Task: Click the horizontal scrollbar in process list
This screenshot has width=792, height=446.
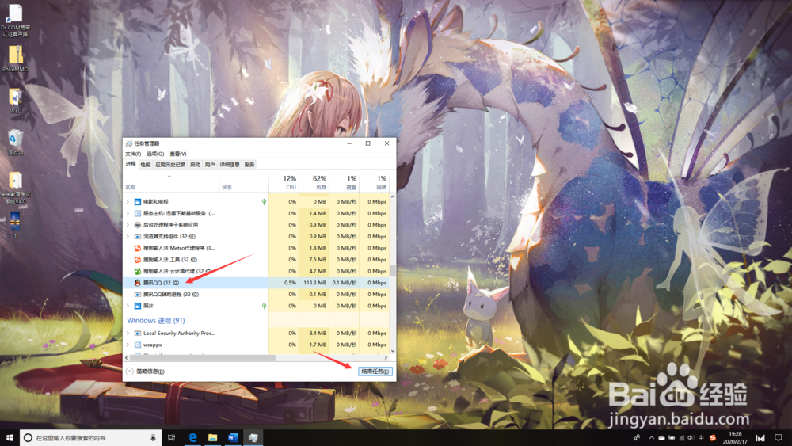Action: pyautogui.click(x=202, y=357)
